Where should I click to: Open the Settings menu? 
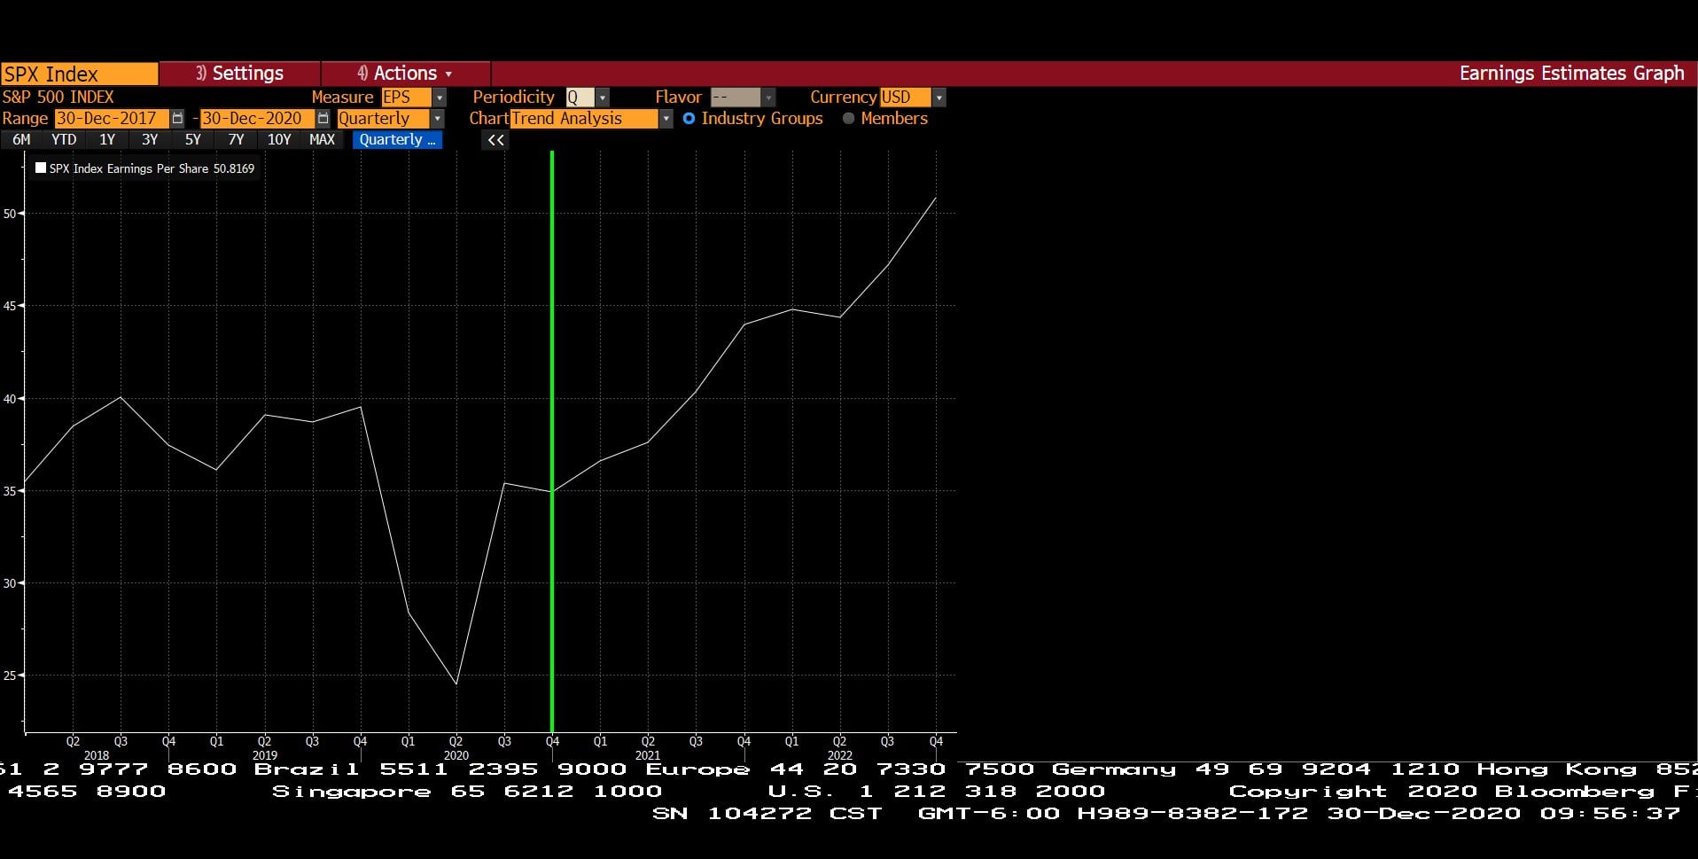pyautogui.click(x=240, y=74)
